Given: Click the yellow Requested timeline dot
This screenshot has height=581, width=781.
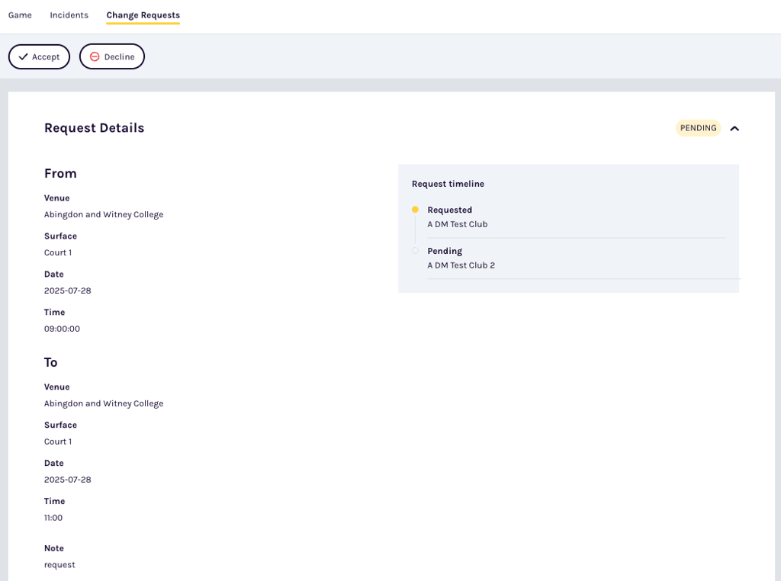Looking at the screenshot, I should click(415, 210).
